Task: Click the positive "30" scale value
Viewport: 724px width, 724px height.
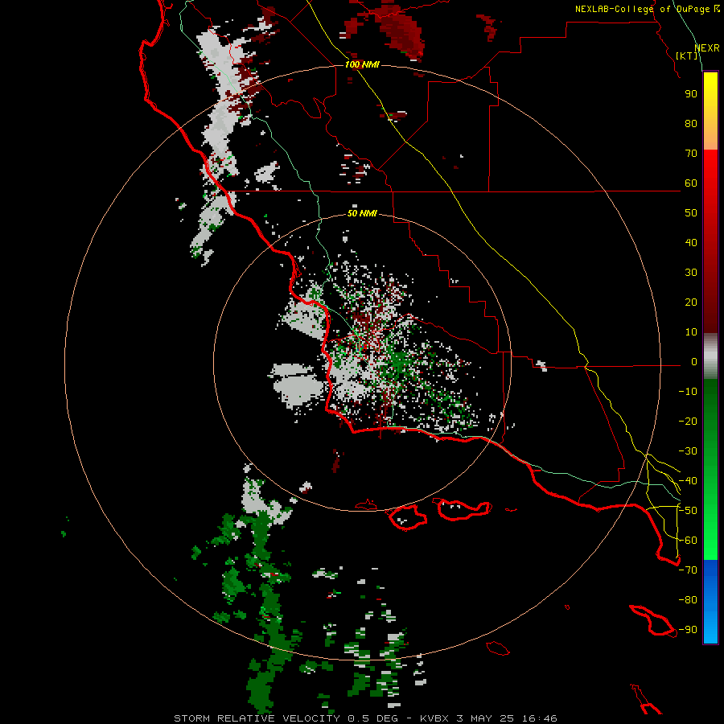Action: [691, 273]
